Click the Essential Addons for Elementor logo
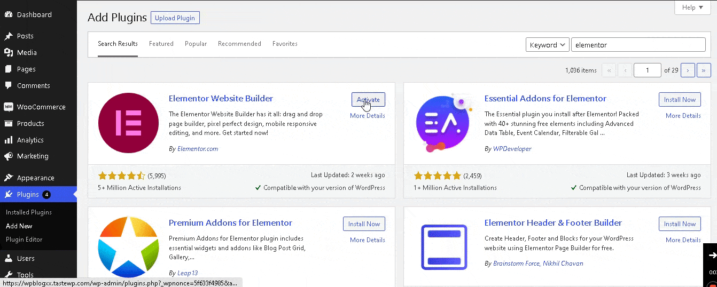Image resolution: width=717 pixels, height=287 pixels. click(444, 123)
